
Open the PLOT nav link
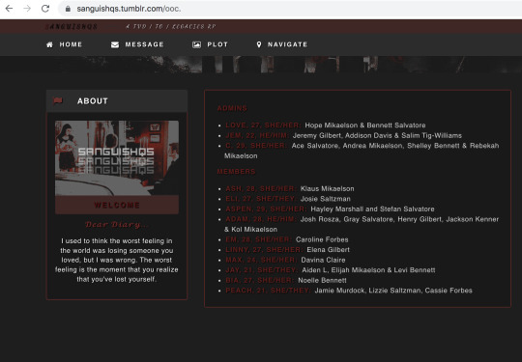[217, 44]
